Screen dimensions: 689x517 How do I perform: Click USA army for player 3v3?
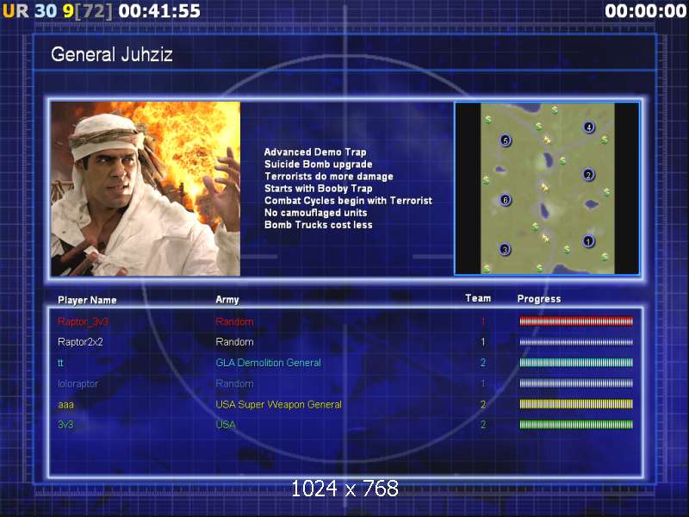tap(226, 425)
